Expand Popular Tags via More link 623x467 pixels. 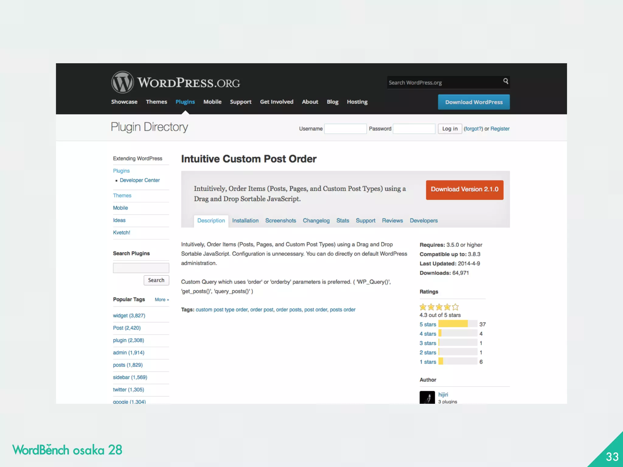click(x=162, y=299)
